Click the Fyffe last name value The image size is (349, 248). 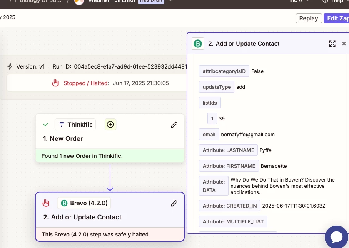pyautogui.click(x=265, y=150)
